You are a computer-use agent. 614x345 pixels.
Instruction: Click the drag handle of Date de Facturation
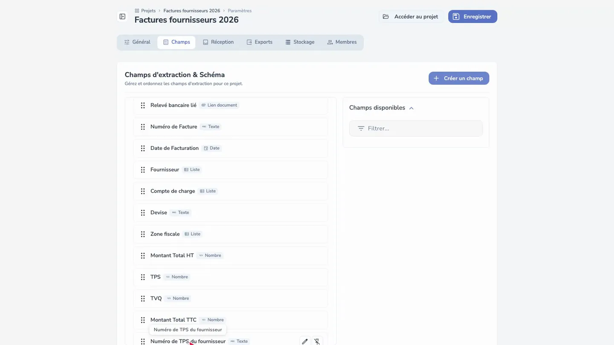pos(143,148)
